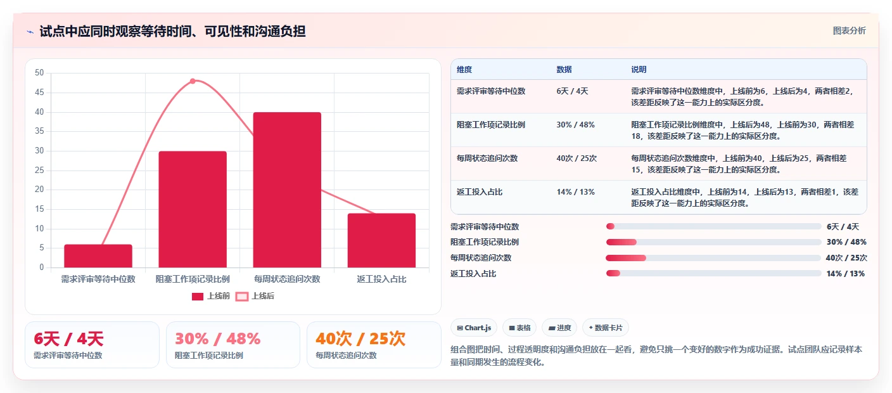Click the 返工投入占比 bar in chart
The image size is (892, 393).
coord(381,240)
